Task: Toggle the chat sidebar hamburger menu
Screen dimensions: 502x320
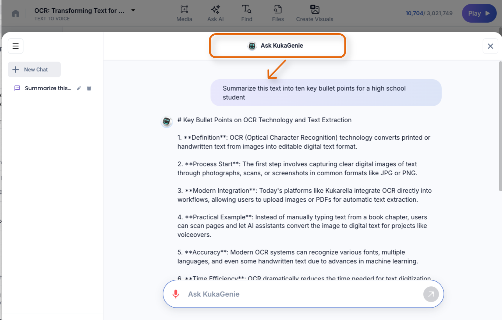Action: coord(16,46)
